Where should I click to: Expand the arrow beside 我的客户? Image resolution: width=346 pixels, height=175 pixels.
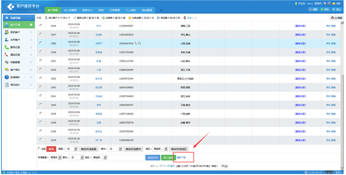(x=31, y=32)
